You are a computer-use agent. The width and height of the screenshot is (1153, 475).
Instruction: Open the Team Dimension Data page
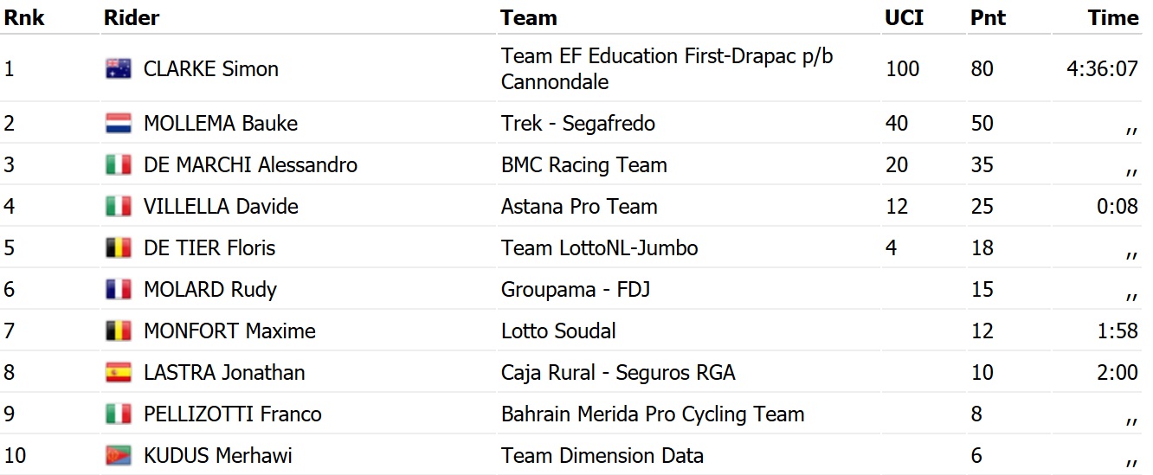[602, 456]
